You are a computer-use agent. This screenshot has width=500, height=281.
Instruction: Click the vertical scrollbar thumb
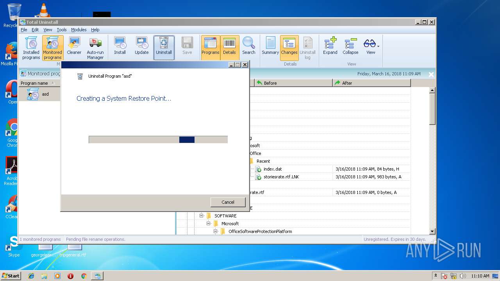[x=432, y=109]
